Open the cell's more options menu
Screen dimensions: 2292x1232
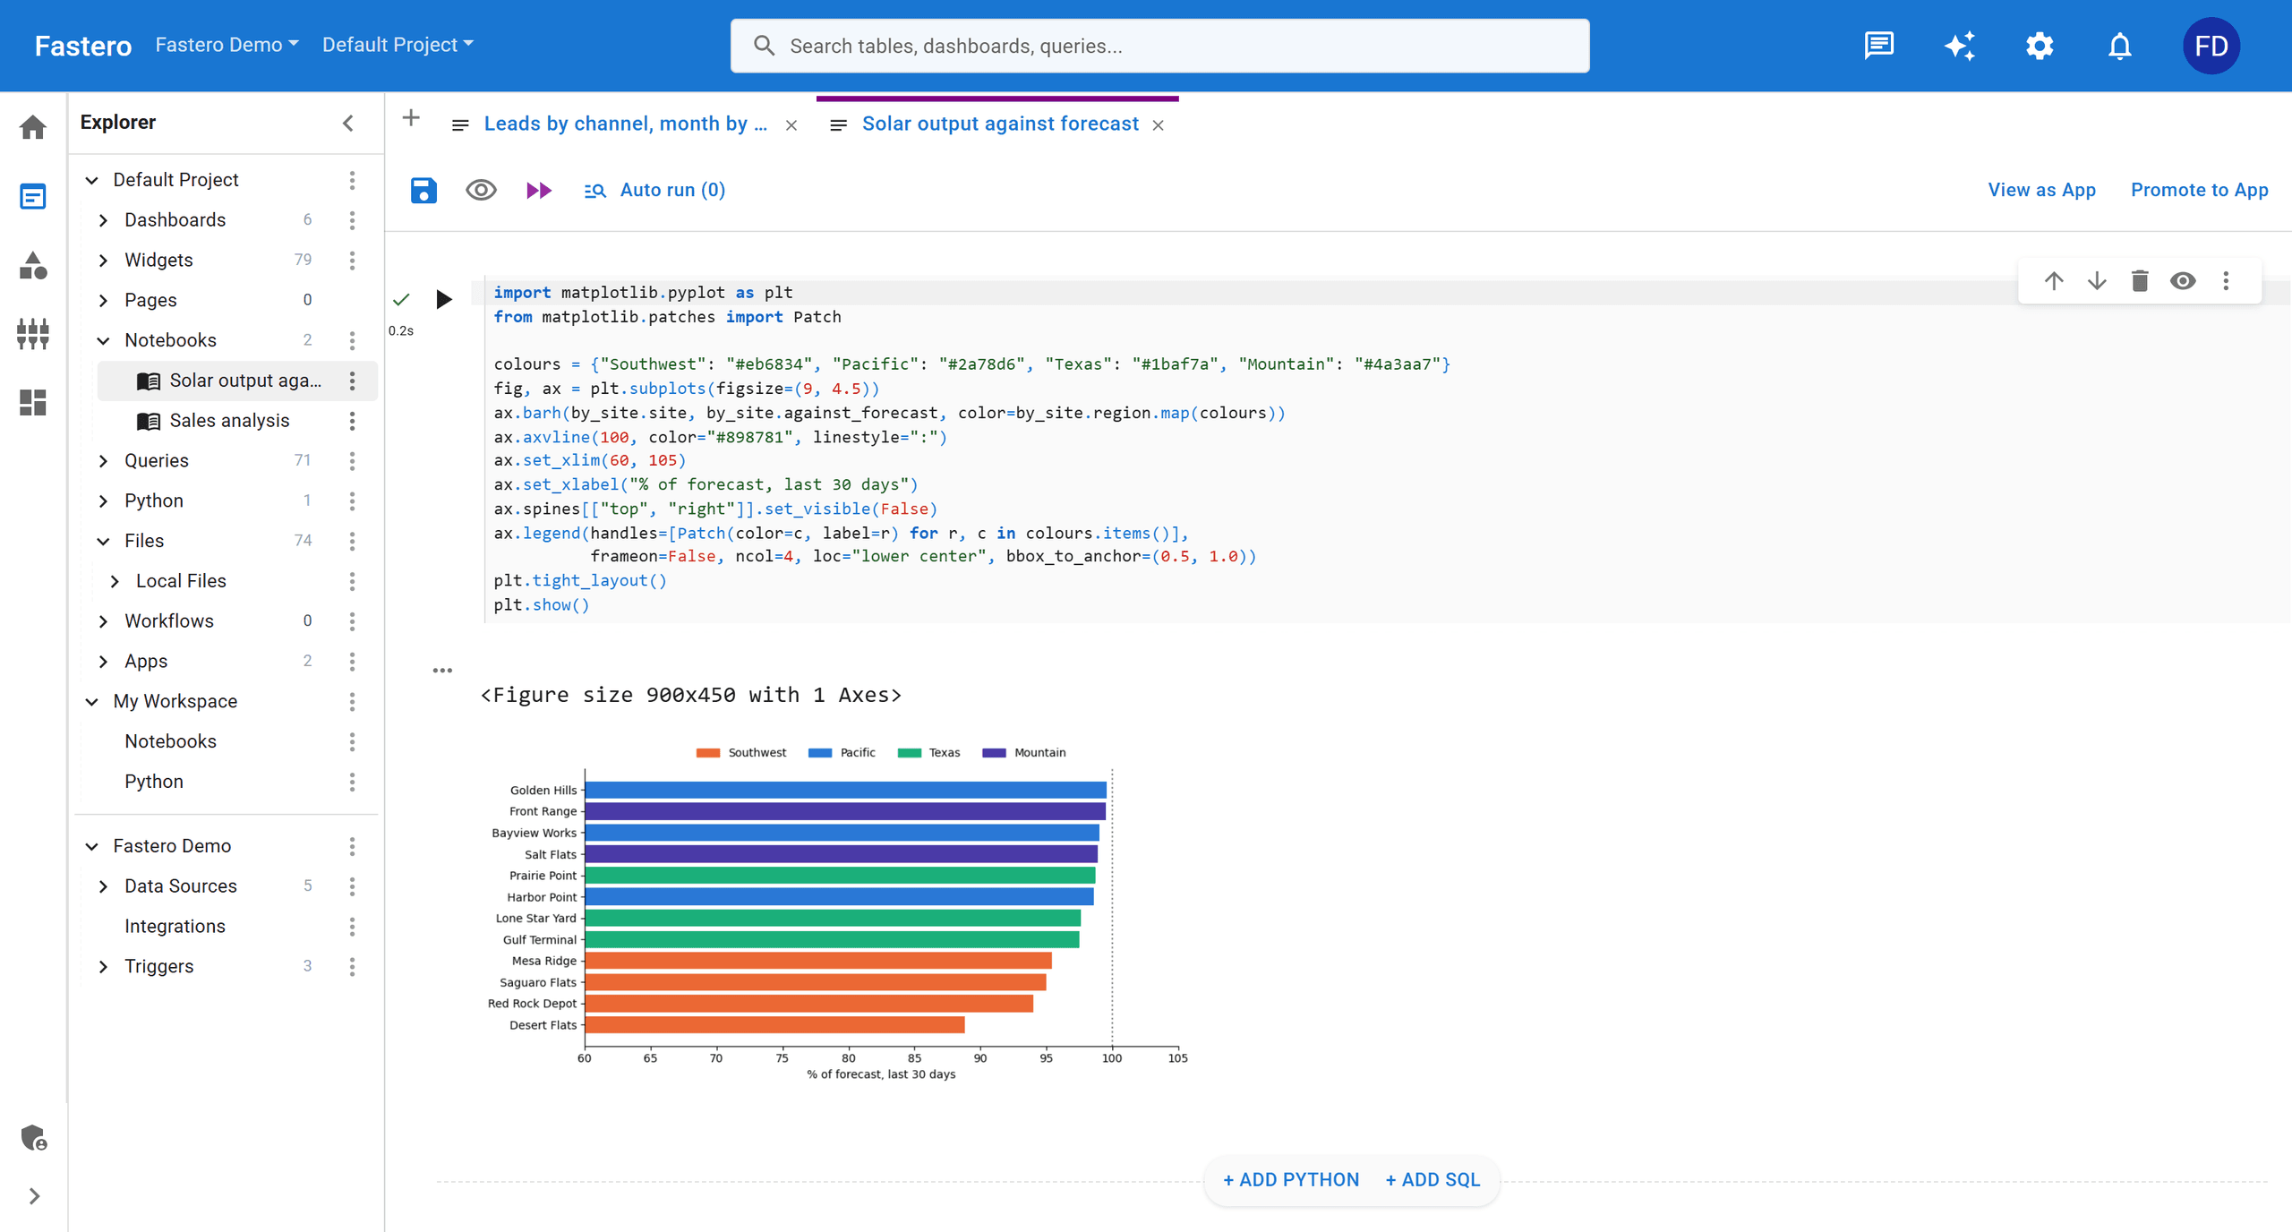(x=2226, y=281)
